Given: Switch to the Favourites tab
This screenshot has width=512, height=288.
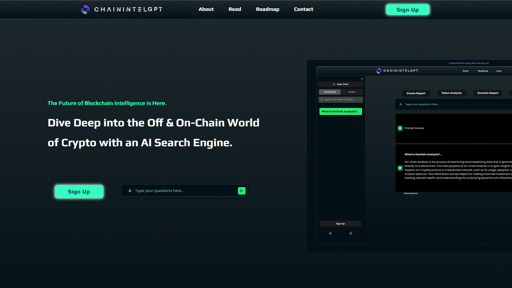Looking at the screenshot, I should pyautogui.click(x=330, y=92).
